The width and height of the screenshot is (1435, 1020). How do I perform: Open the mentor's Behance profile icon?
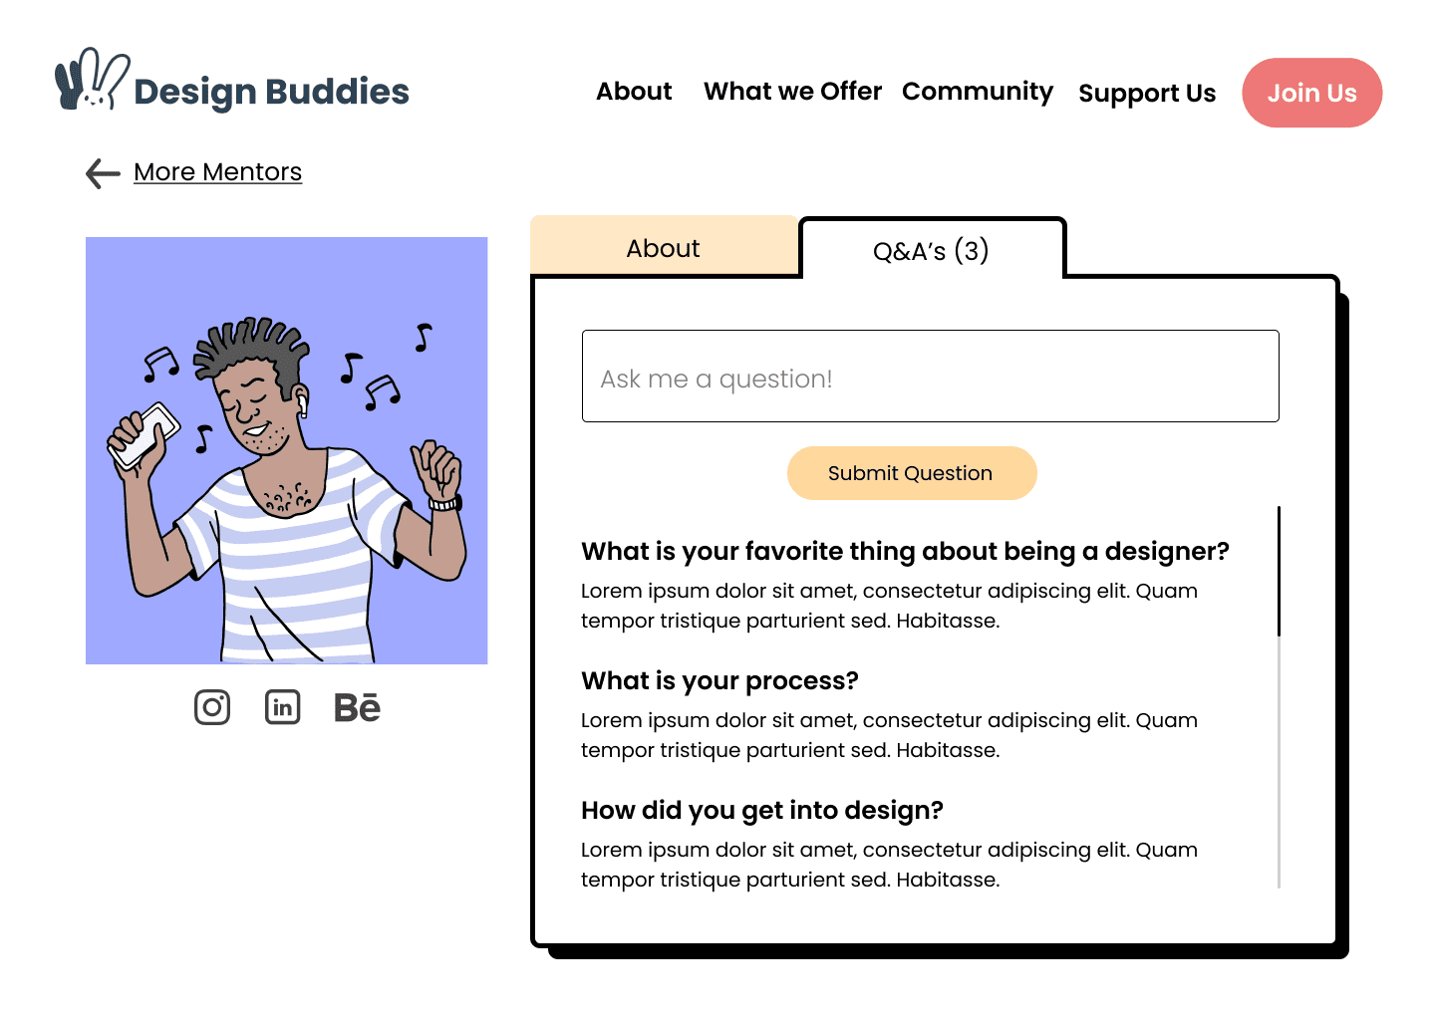(357, 707)
